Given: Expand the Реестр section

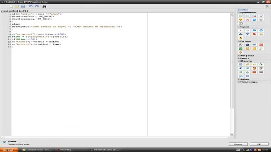Looking at the screenshot, I should tap(239, 58).
